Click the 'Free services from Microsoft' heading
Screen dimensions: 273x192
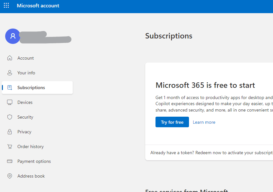186,190
